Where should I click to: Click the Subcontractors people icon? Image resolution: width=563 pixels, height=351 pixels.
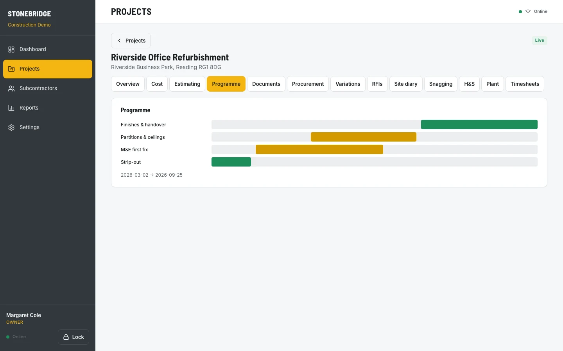click(x=11, y=89)
